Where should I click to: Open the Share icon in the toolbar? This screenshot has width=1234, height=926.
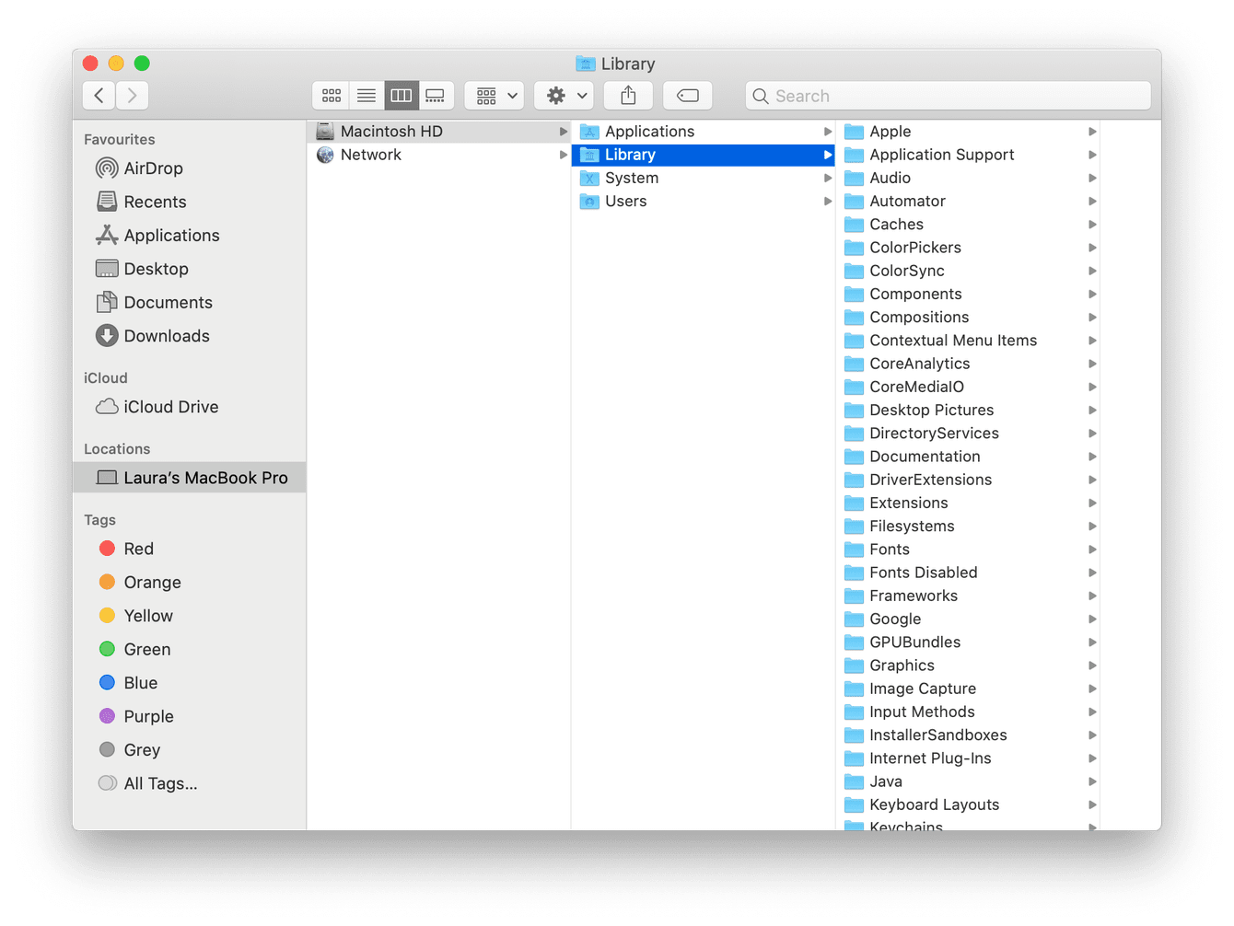coord(627,95)
